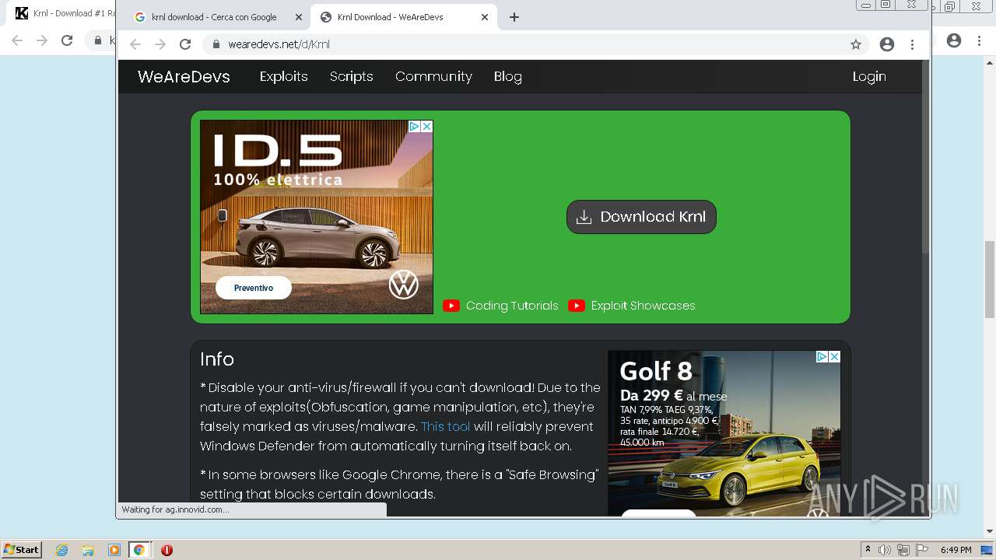Close the Golf 8 ad with X
Image resolution: width=996 pixels, height=560 pixels.
[834, 356]
